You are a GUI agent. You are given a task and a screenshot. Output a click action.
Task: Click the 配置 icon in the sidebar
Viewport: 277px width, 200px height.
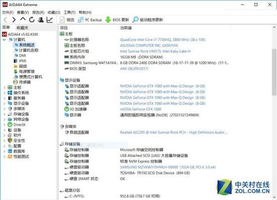click(x=10, y=146)
